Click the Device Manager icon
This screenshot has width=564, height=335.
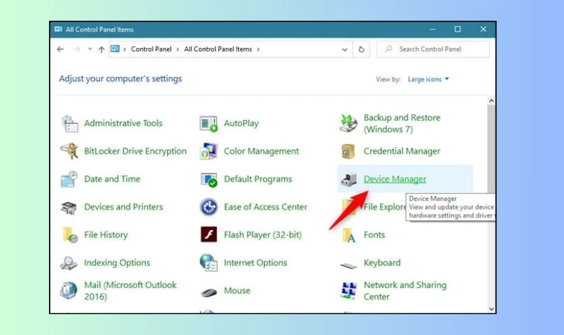coord(348,179)
